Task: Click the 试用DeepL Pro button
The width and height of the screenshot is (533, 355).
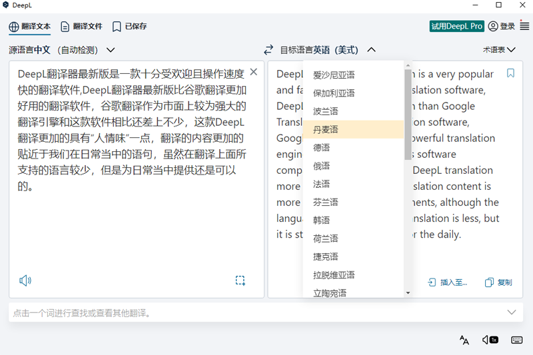Action: click(456, 26)
